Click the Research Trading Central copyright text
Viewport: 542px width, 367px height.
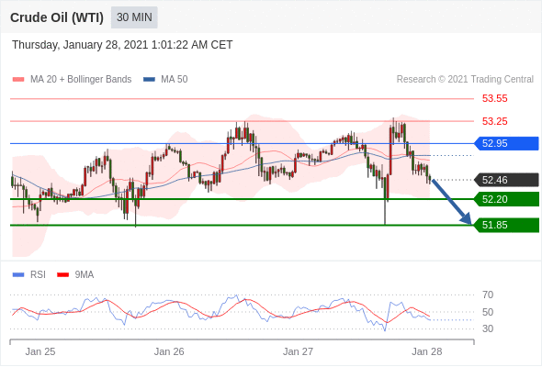click(x=465, y=80)
